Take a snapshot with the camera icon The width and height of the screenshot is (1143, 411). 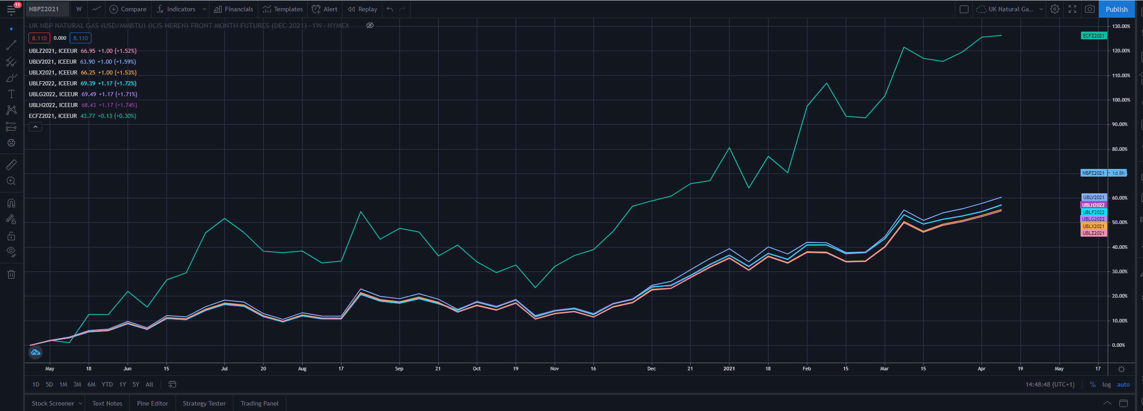click(x=1090, y=9)
